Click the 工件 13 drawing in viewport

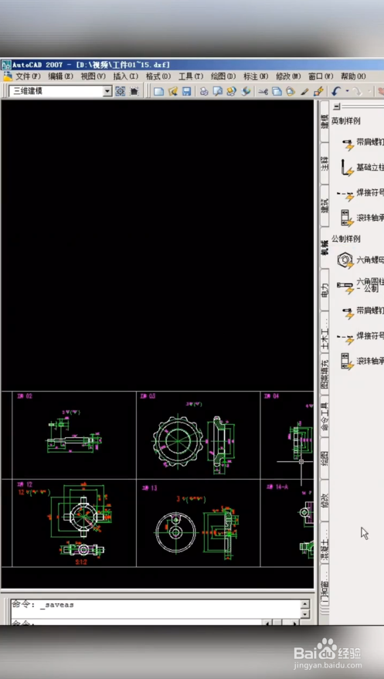pos(199,523)
